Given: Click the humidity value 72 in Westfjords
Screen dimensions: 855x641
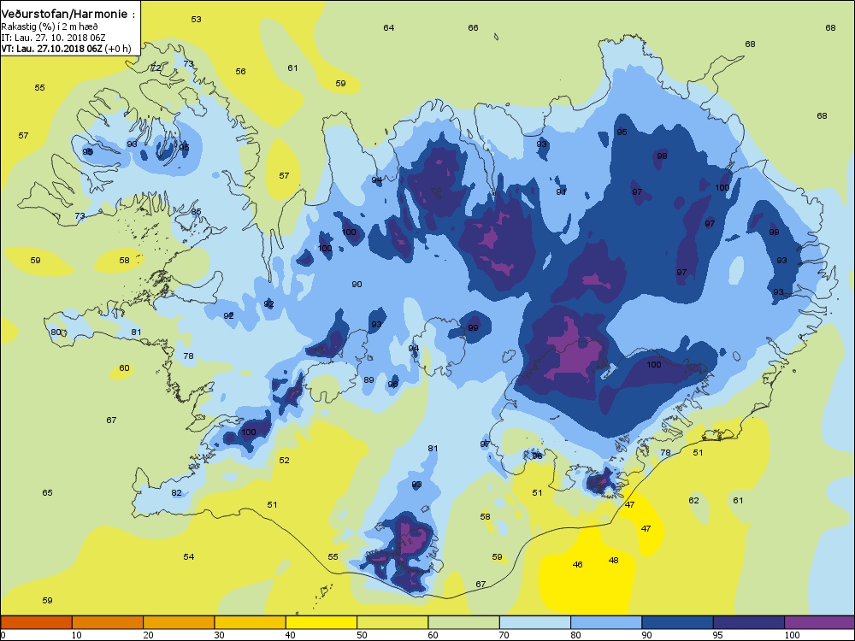Looking at the screenshot, I should pyautogui.click(x=156, y=68).
